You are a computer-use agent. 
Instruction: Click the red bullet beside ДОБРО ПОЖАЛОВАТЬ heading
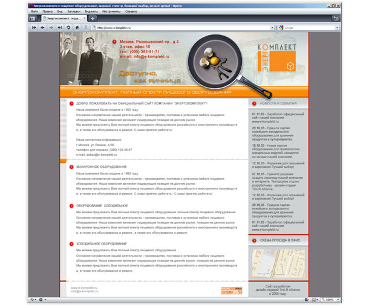71,103
